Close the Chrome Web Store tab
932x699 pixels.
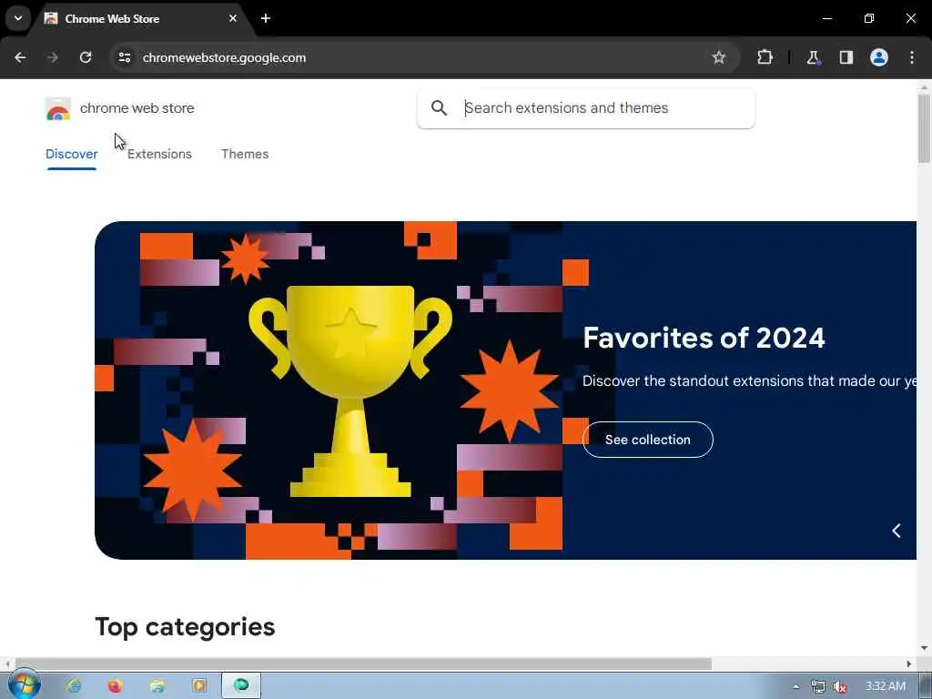[x=233, y=18]
